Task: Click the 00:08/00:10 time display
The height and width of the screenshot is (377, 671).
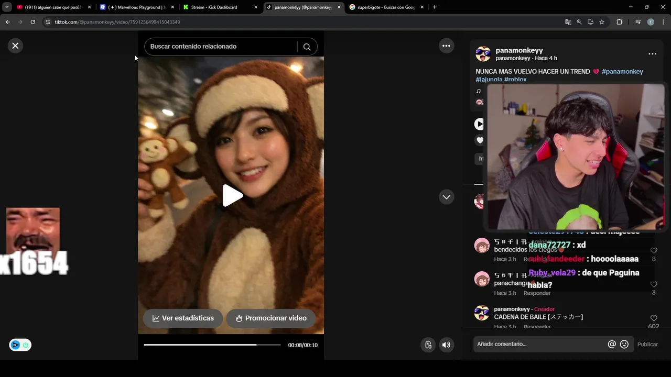Action: tap(303, 345)
